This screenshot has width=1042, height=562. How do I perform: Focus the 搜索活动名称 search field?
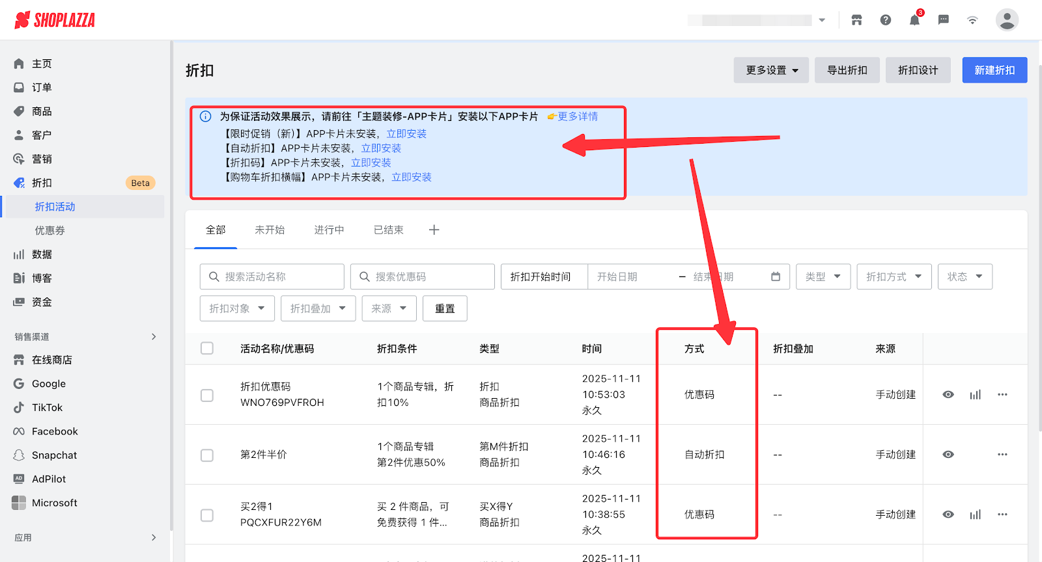(272, 276)
